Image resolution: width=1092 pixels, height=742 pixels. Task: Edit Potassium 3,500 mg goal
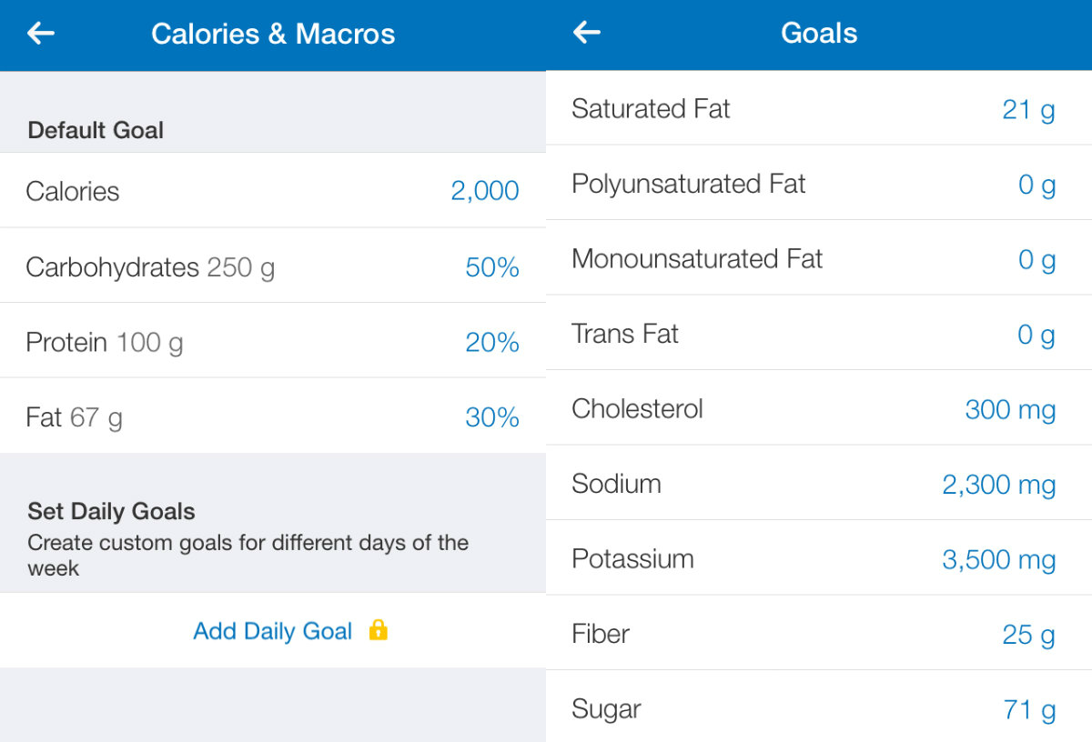998,560
